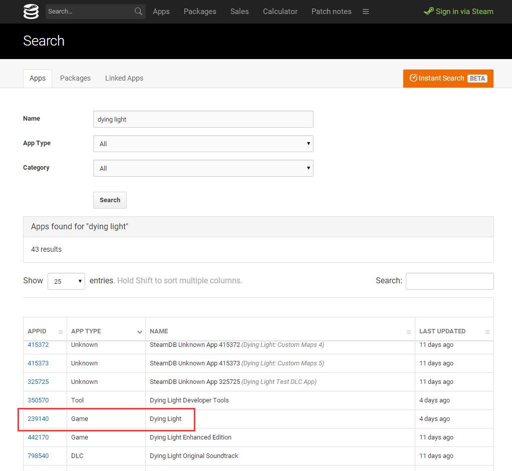Select the Apps search tab

[x=38, y=78]
